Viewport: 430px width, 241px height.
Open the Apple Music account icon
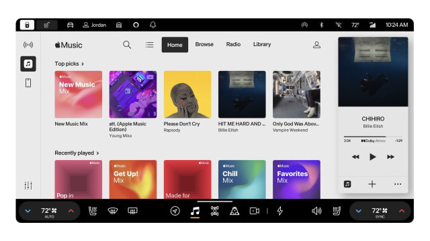pos(316,45)
